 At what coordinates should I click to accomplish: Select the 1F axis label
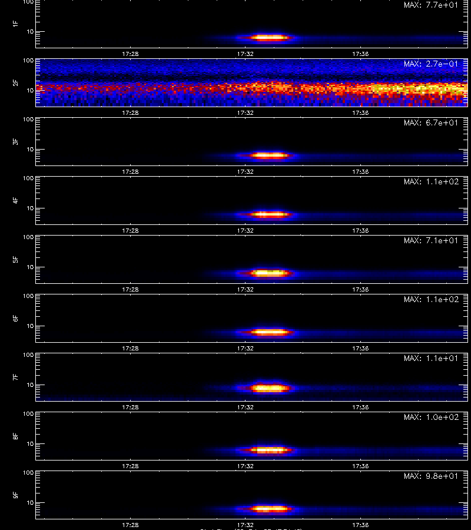pyautogui.click(x=15, y=24)
